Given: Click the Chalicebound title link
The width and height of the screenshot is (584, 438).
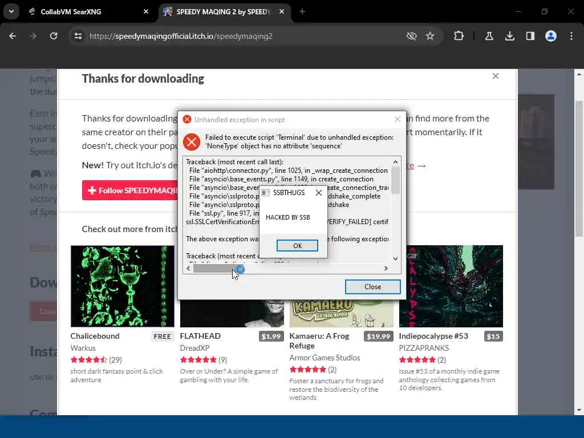Looking at the screenshot, I should click(x=95, y=336).
